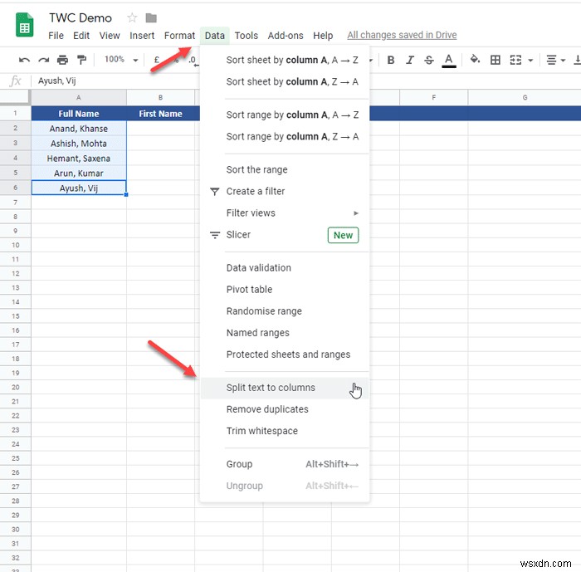Select Split text to columns
The height and width of the screenshot is (572, 581).
pyautogui.click(x=285, y=388)
